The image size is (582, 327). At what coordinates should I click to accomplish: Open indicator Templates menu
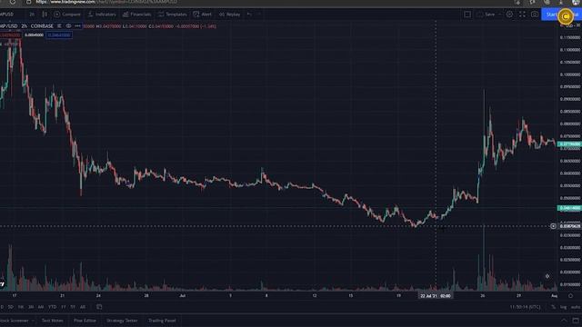172,15
